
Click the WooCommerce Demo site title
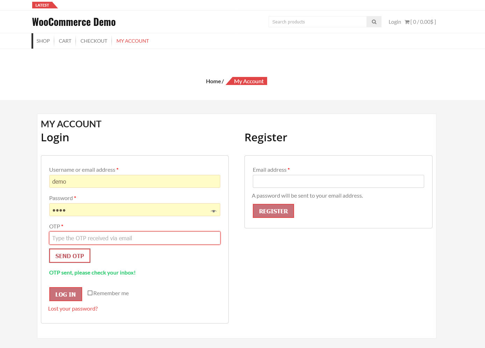coord(74,22)
